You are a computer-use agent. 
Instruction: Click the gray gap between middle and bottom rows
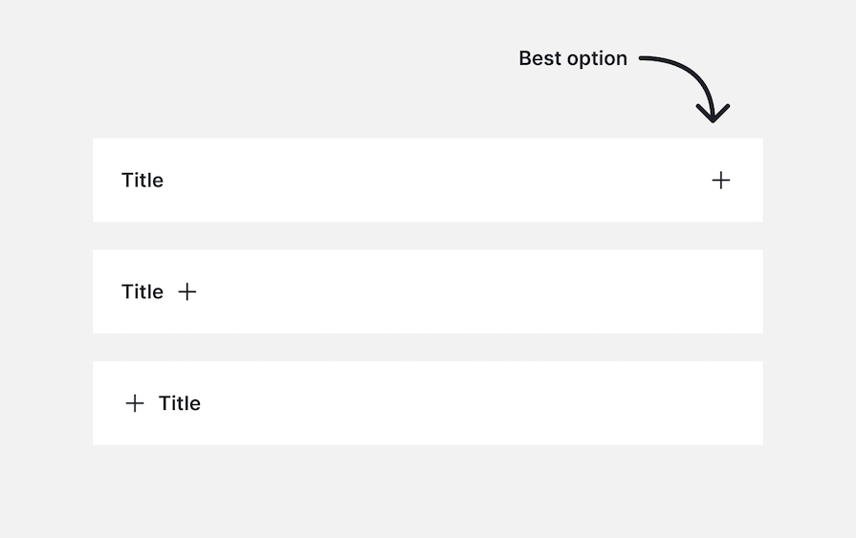pos(428,347)
